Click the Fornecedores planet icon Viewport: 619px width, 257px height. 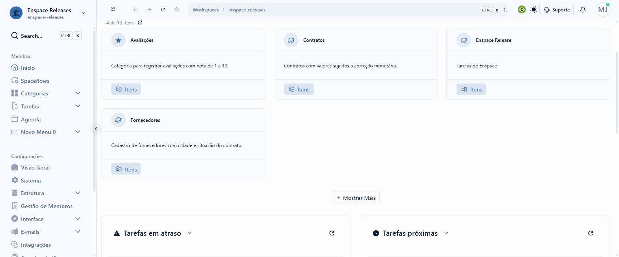coord(118,120)
